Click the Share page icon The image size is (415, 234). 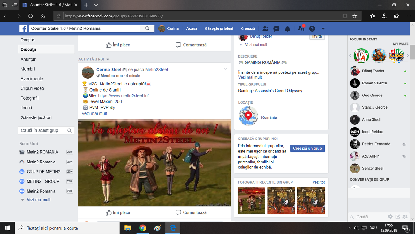(396, 16)
